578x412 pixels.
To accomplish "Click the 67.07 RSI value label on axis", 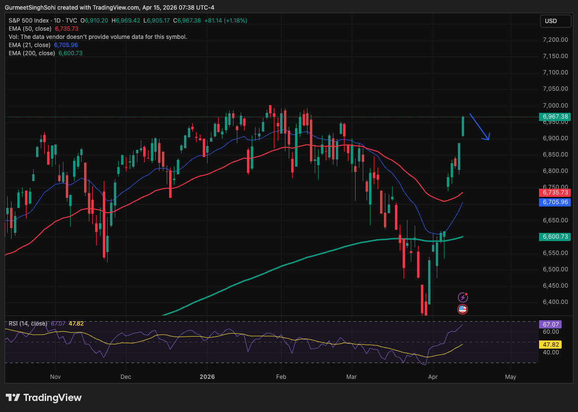I will 551,325.
